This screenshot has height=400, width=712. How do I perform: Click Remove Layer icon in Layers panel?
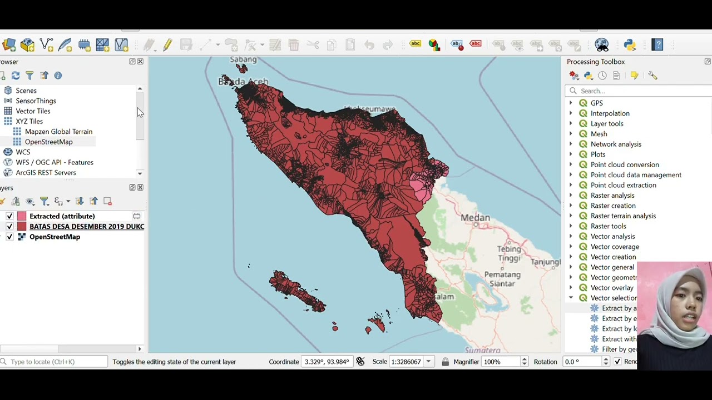point(107,201)
